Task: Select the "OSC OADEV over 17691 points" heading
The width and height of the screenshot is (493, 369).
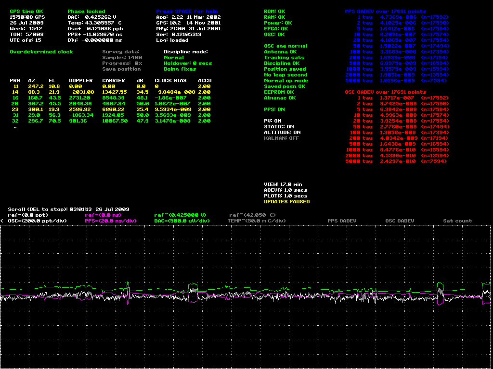Action: tap(386, 92)
